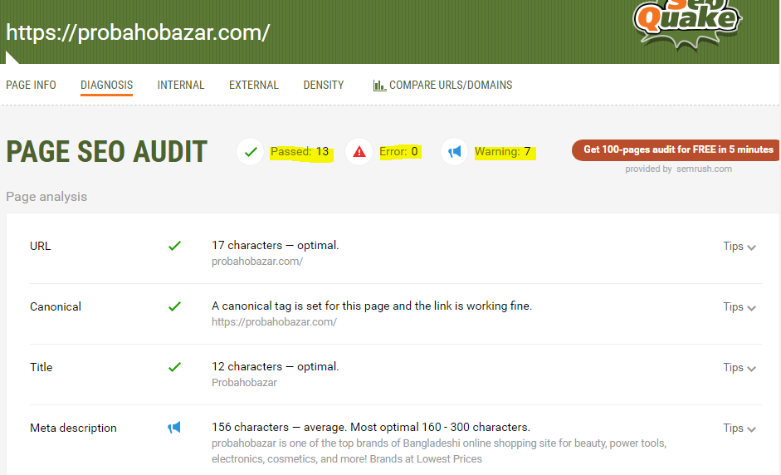This screenshot has width=781, height=475.
Task: Switch to the Page Info tab
Action: coord(31,86)
